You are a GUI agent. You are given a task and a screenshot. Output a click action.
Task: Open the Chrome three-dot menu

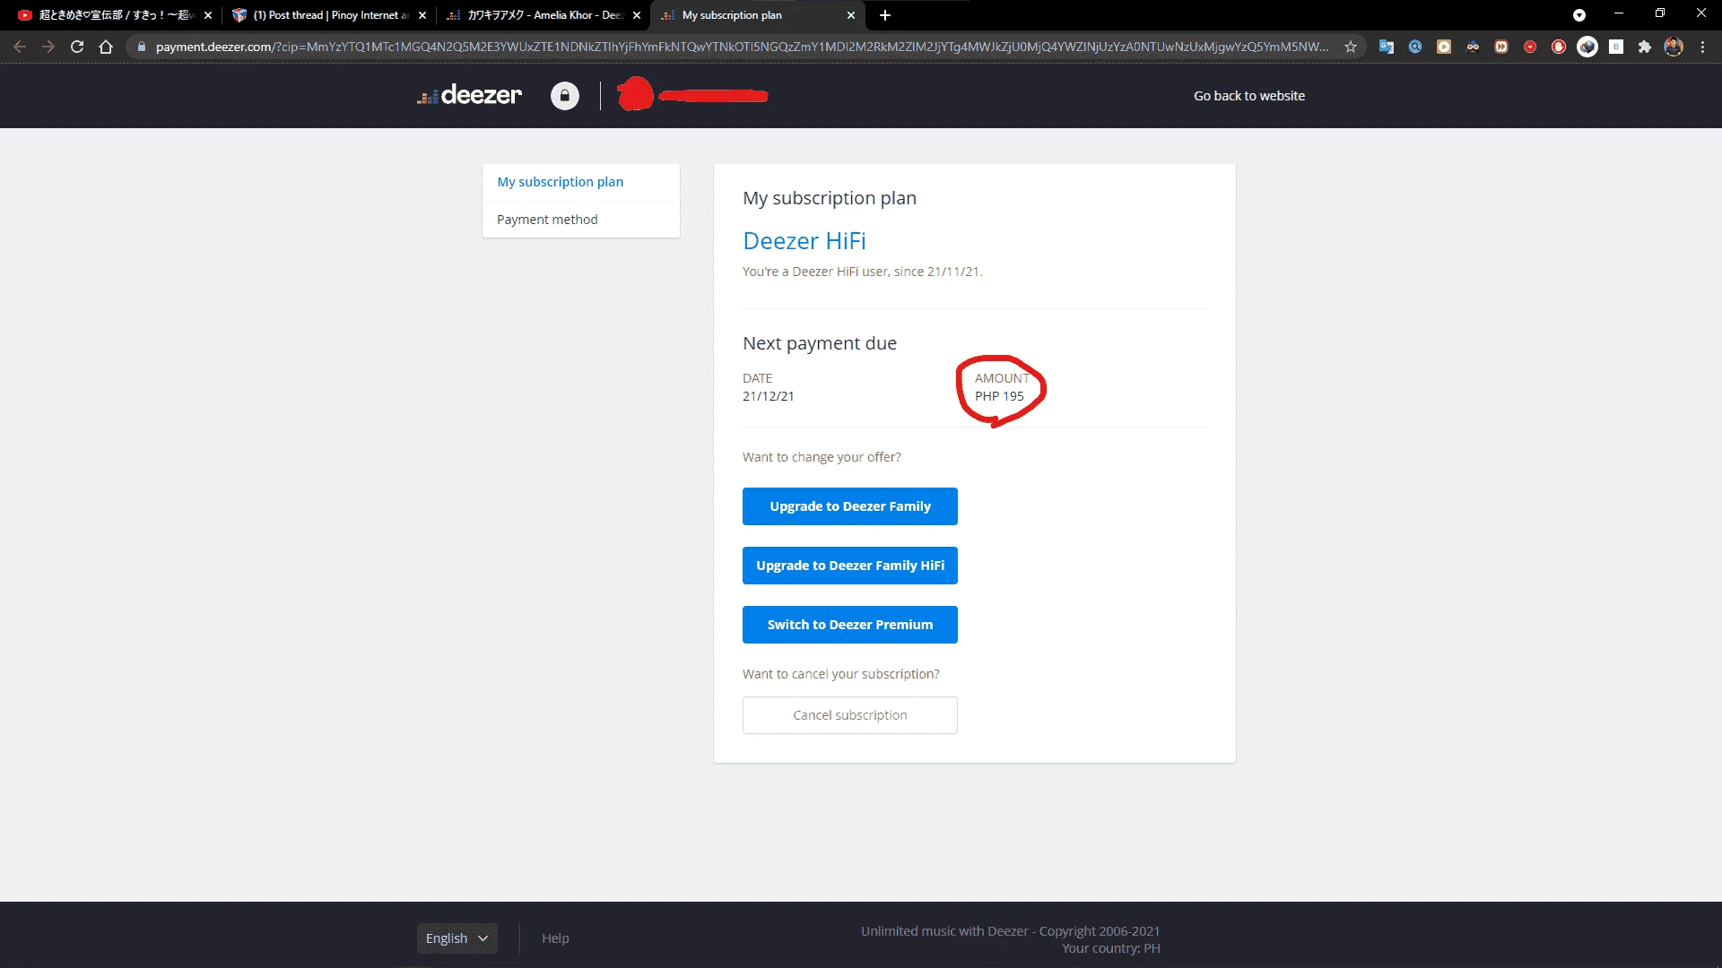pyautogui.click(x=1702, y=47)
